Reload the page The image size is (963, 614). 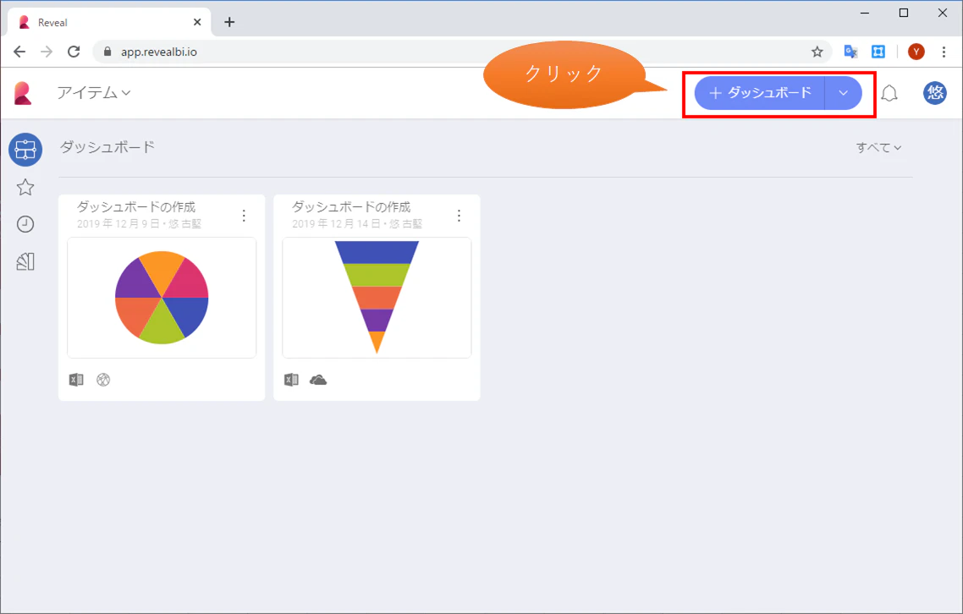[74, 52]
